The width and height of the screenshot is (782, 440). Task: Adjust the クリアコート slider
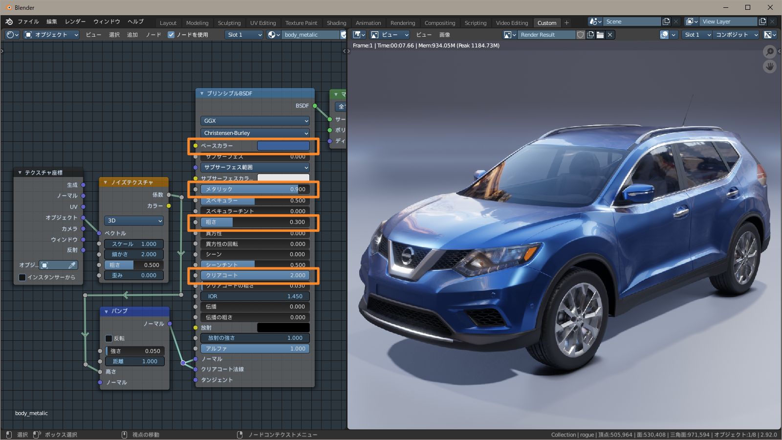[255, 275]
